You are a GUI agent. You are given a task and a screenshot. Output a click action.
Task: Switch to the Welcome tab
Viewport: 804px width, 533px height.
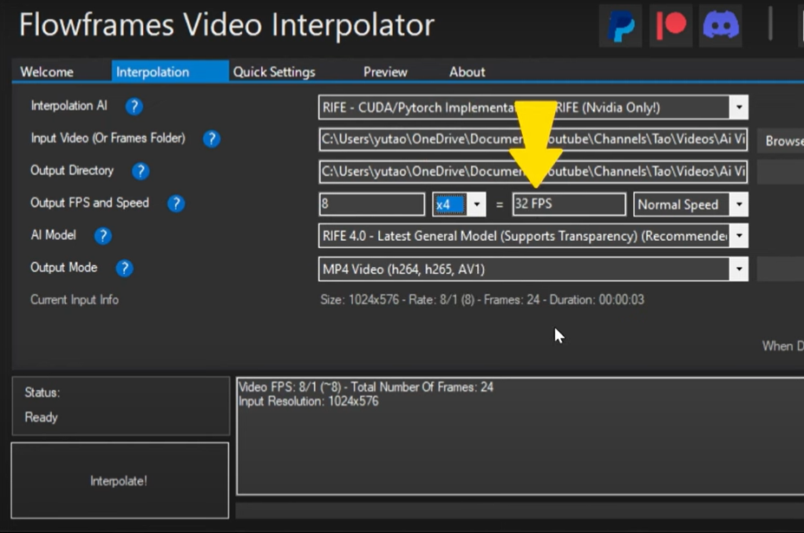click(47, 72)
